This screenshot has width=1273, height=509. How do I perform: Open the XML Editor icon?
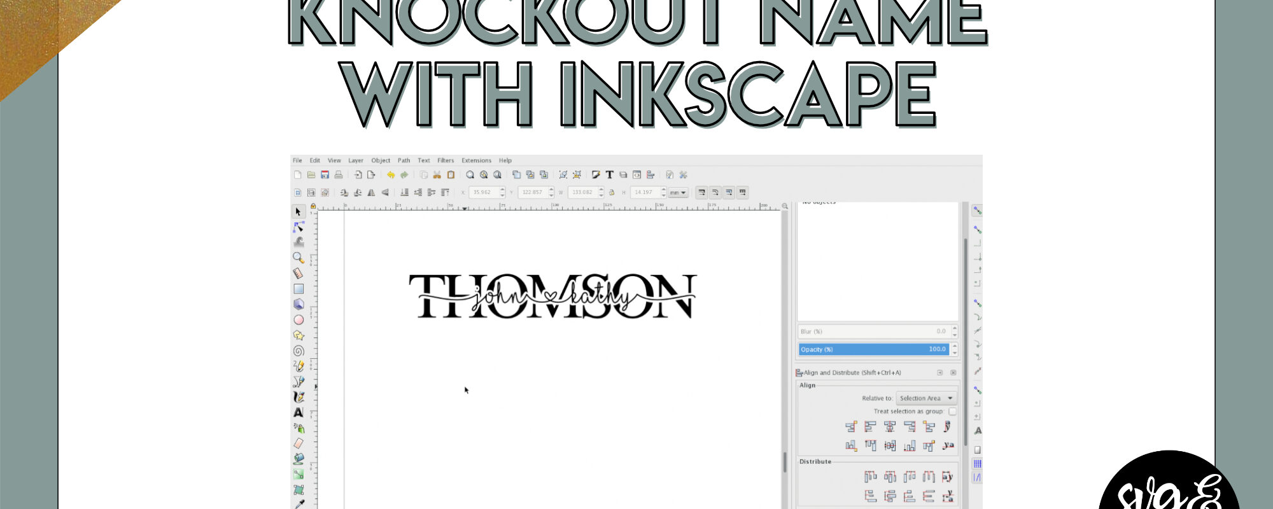(636, 175)
